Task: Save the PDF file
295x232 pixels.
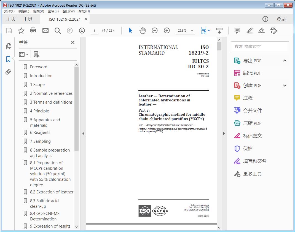Action: (9, 31)
